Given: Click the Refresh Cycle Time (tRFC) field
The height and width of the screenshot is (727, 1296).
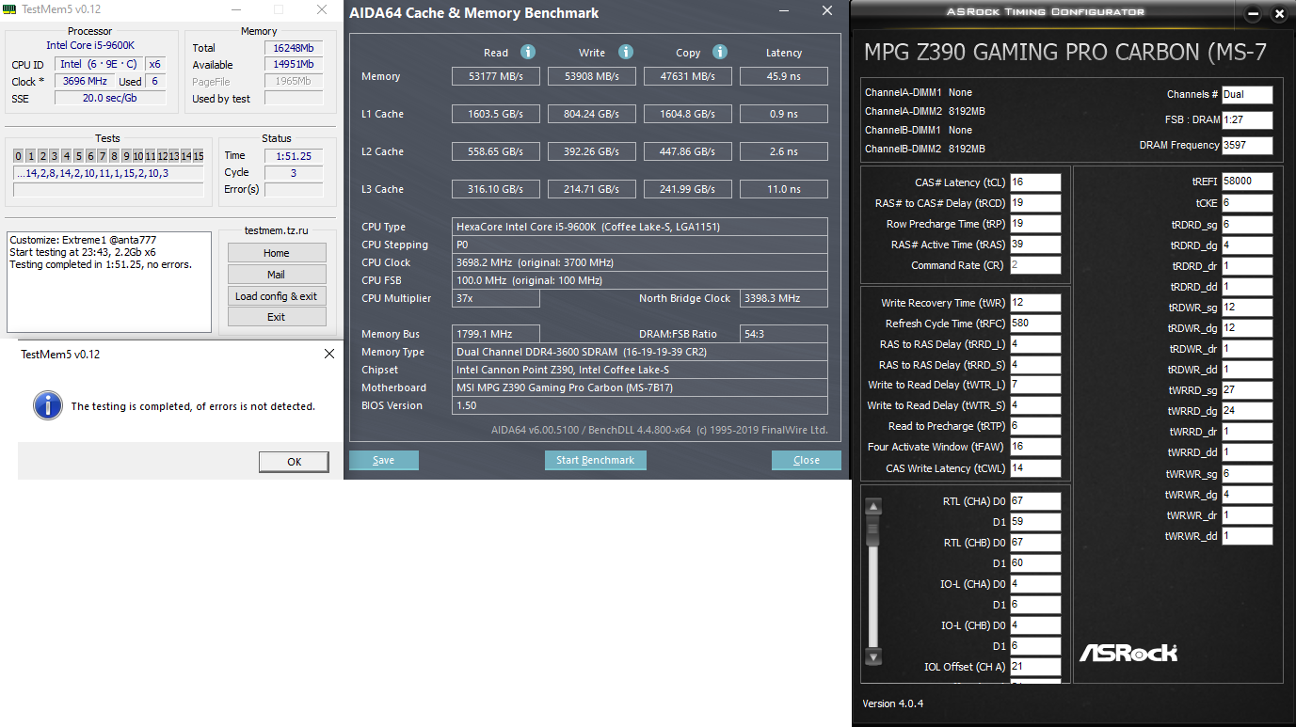Looking at the screenshot, I should (1035, 324).
